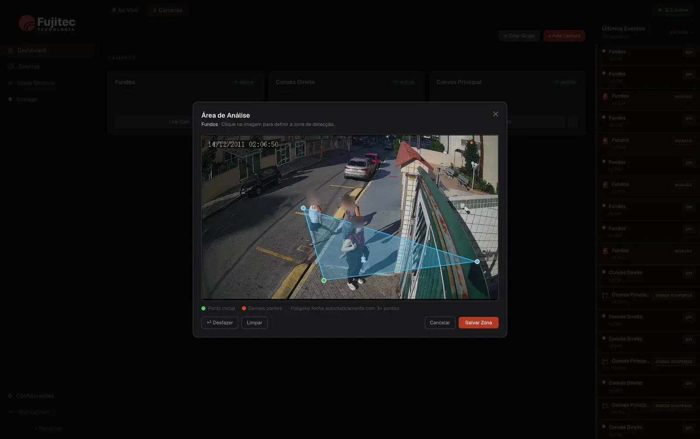Click the Live Cam button on Fundos card
Image resolution: width=700 pixels, height=439 pixels.
(x=179, y=122)
